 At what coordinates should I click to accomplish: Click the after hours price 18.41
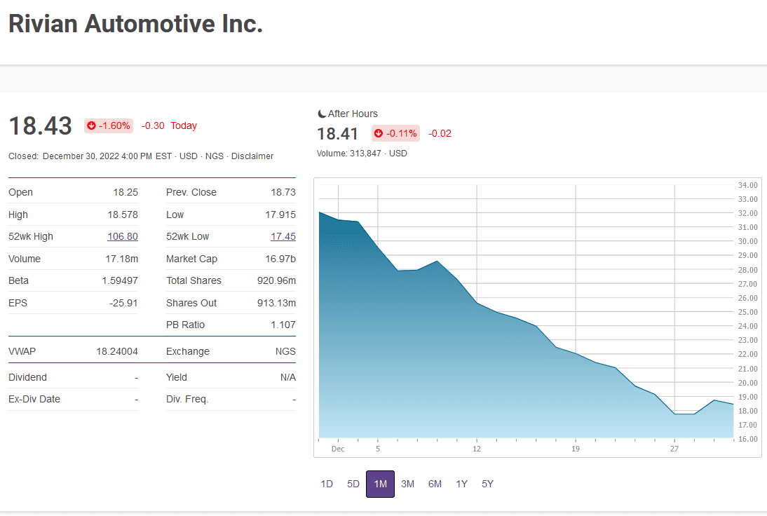[x=337, y=133]
